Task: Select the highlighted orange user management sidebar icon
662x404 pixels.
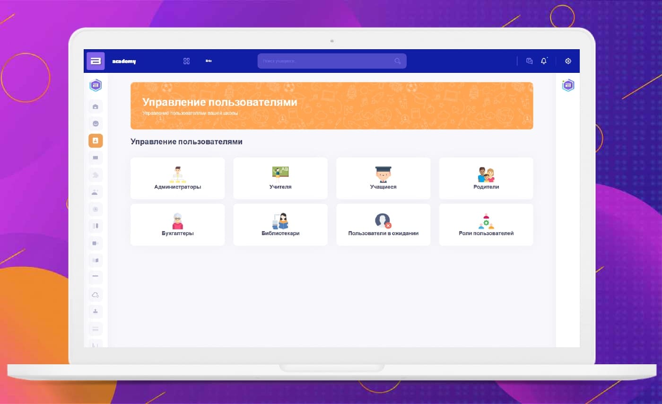Action: point(96,141)
